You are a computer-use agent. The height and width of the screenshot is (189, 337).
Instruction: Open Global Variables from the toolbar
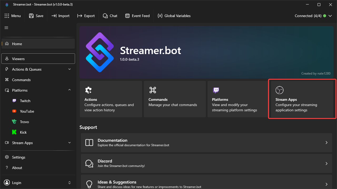174,16
